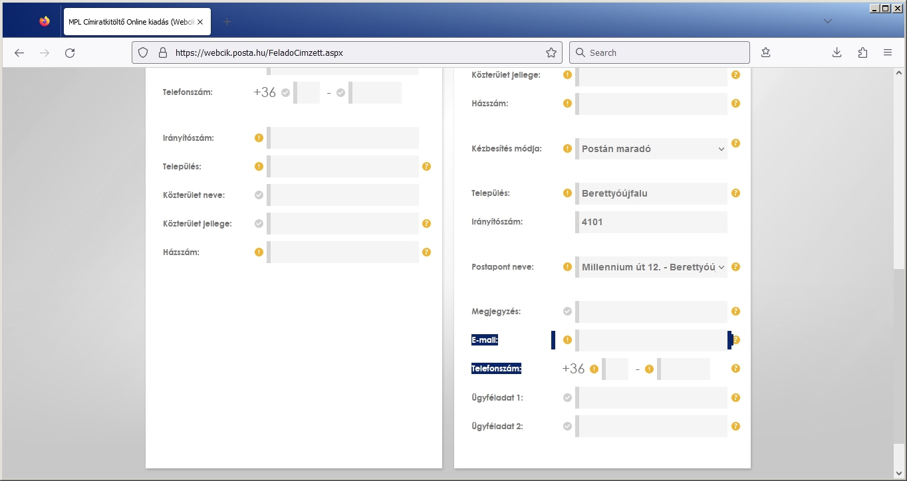Click check icon beside Megjegyzés
The height and width of the screenshot is (481, 907).
(x=567, y=311)
